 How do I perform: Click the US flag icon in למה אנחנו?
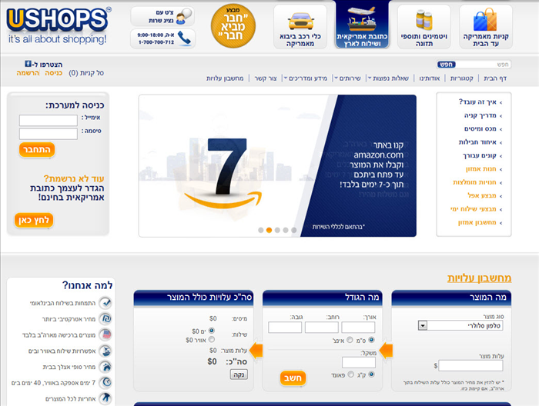[105, 334]
